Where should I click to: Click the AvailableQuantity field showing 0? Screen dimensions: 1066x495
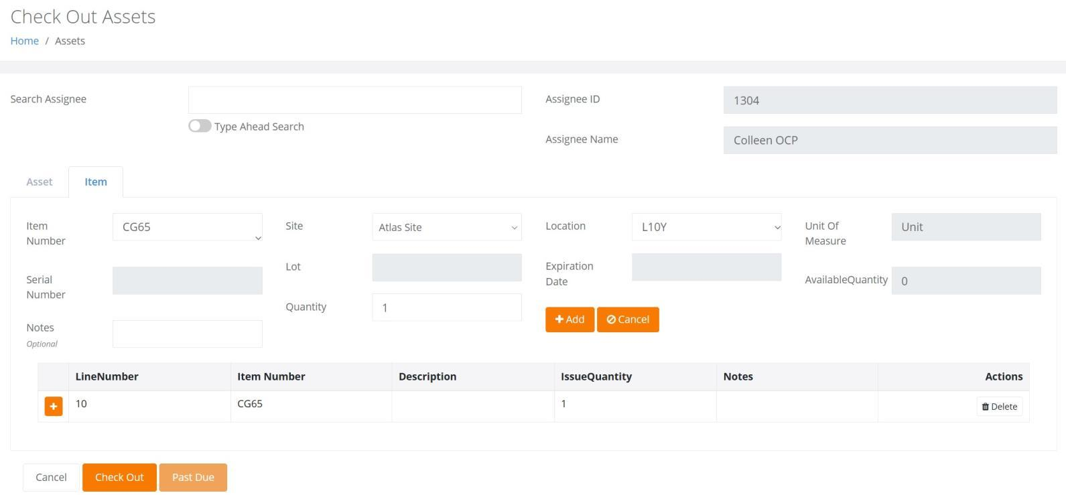[x=966, y=281]
